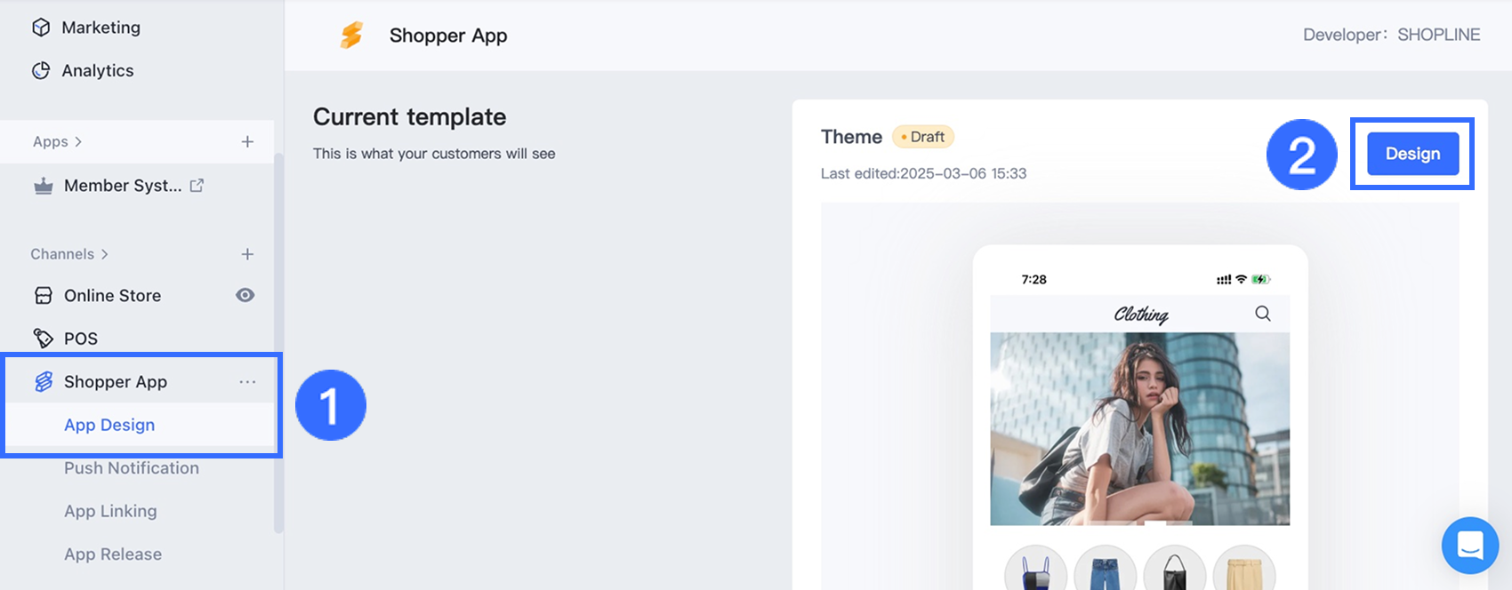Click the POS tag icon
This screenshot has width=1512, height=590.
pyautogui.click(x=43, y=339)
